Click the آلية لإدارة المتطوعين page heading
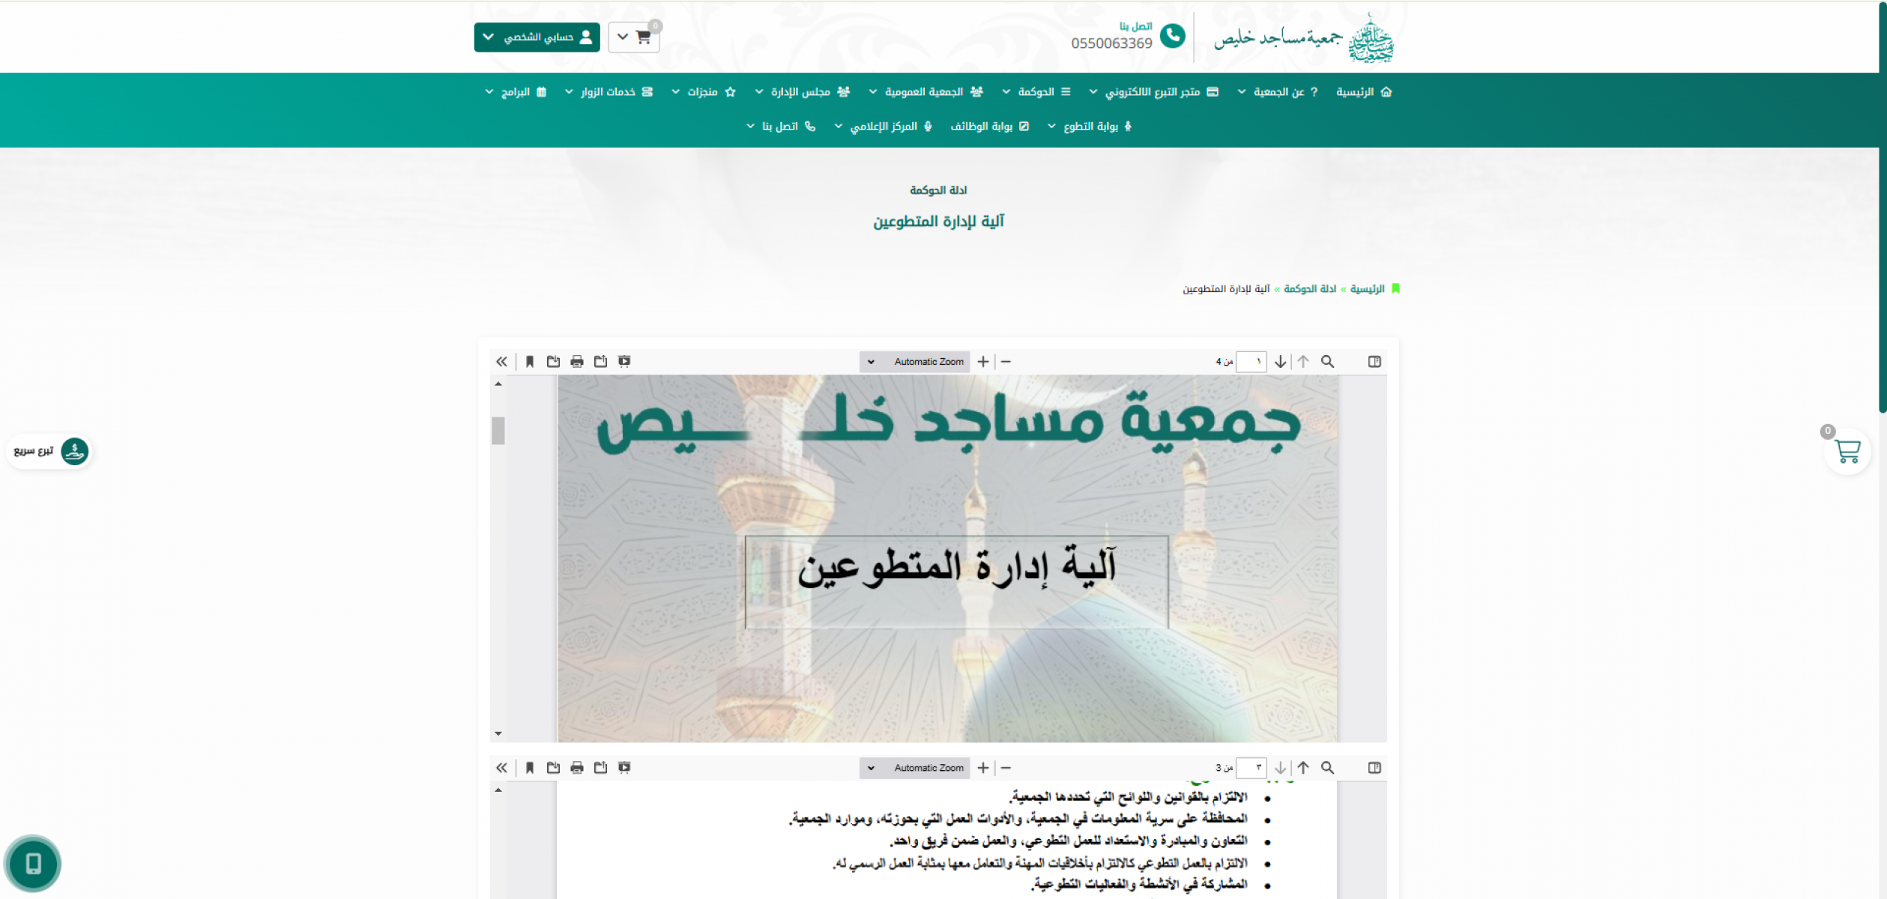This screenshot has width=1887, height=899. click(938, 222)
